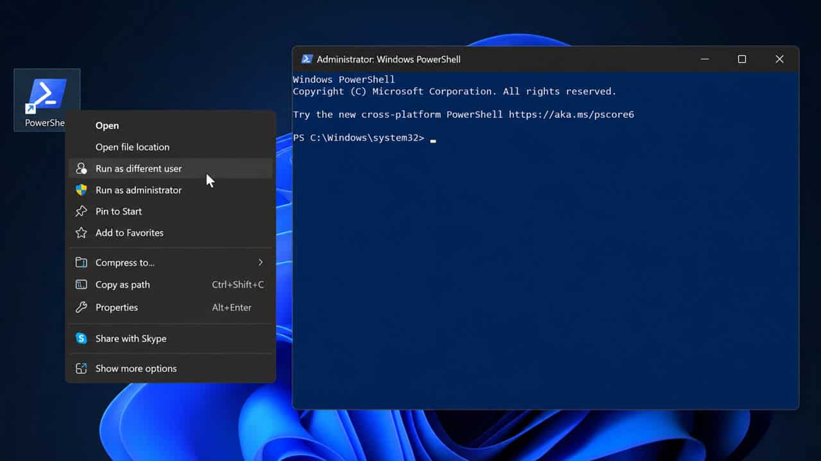Click the Administrator: Windows PowerShell title text
The height and width of the screenshot is (461, 821).
point(389,60)
